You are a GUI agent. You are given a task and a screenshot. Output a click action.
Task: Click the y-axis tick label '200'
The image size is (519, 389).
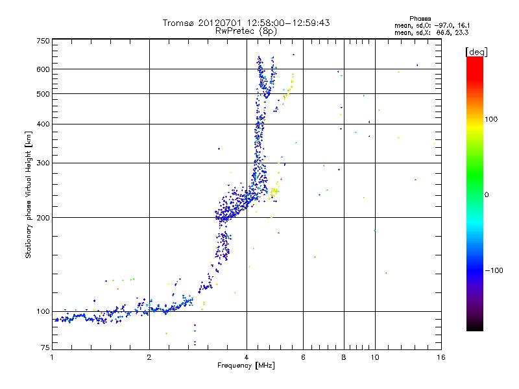pos(43,218)
